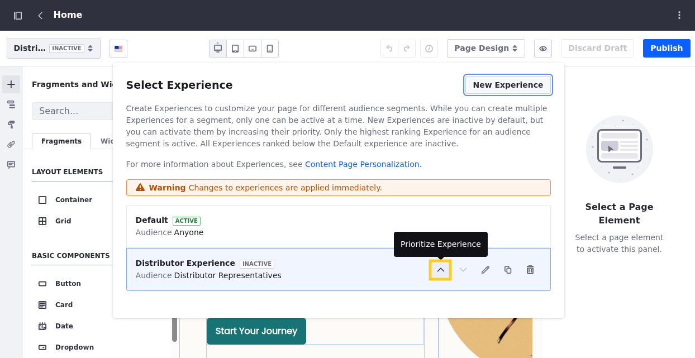Click the Prioritize Experience up arrow
The image size is (695, 358).
tap(440, 270)
